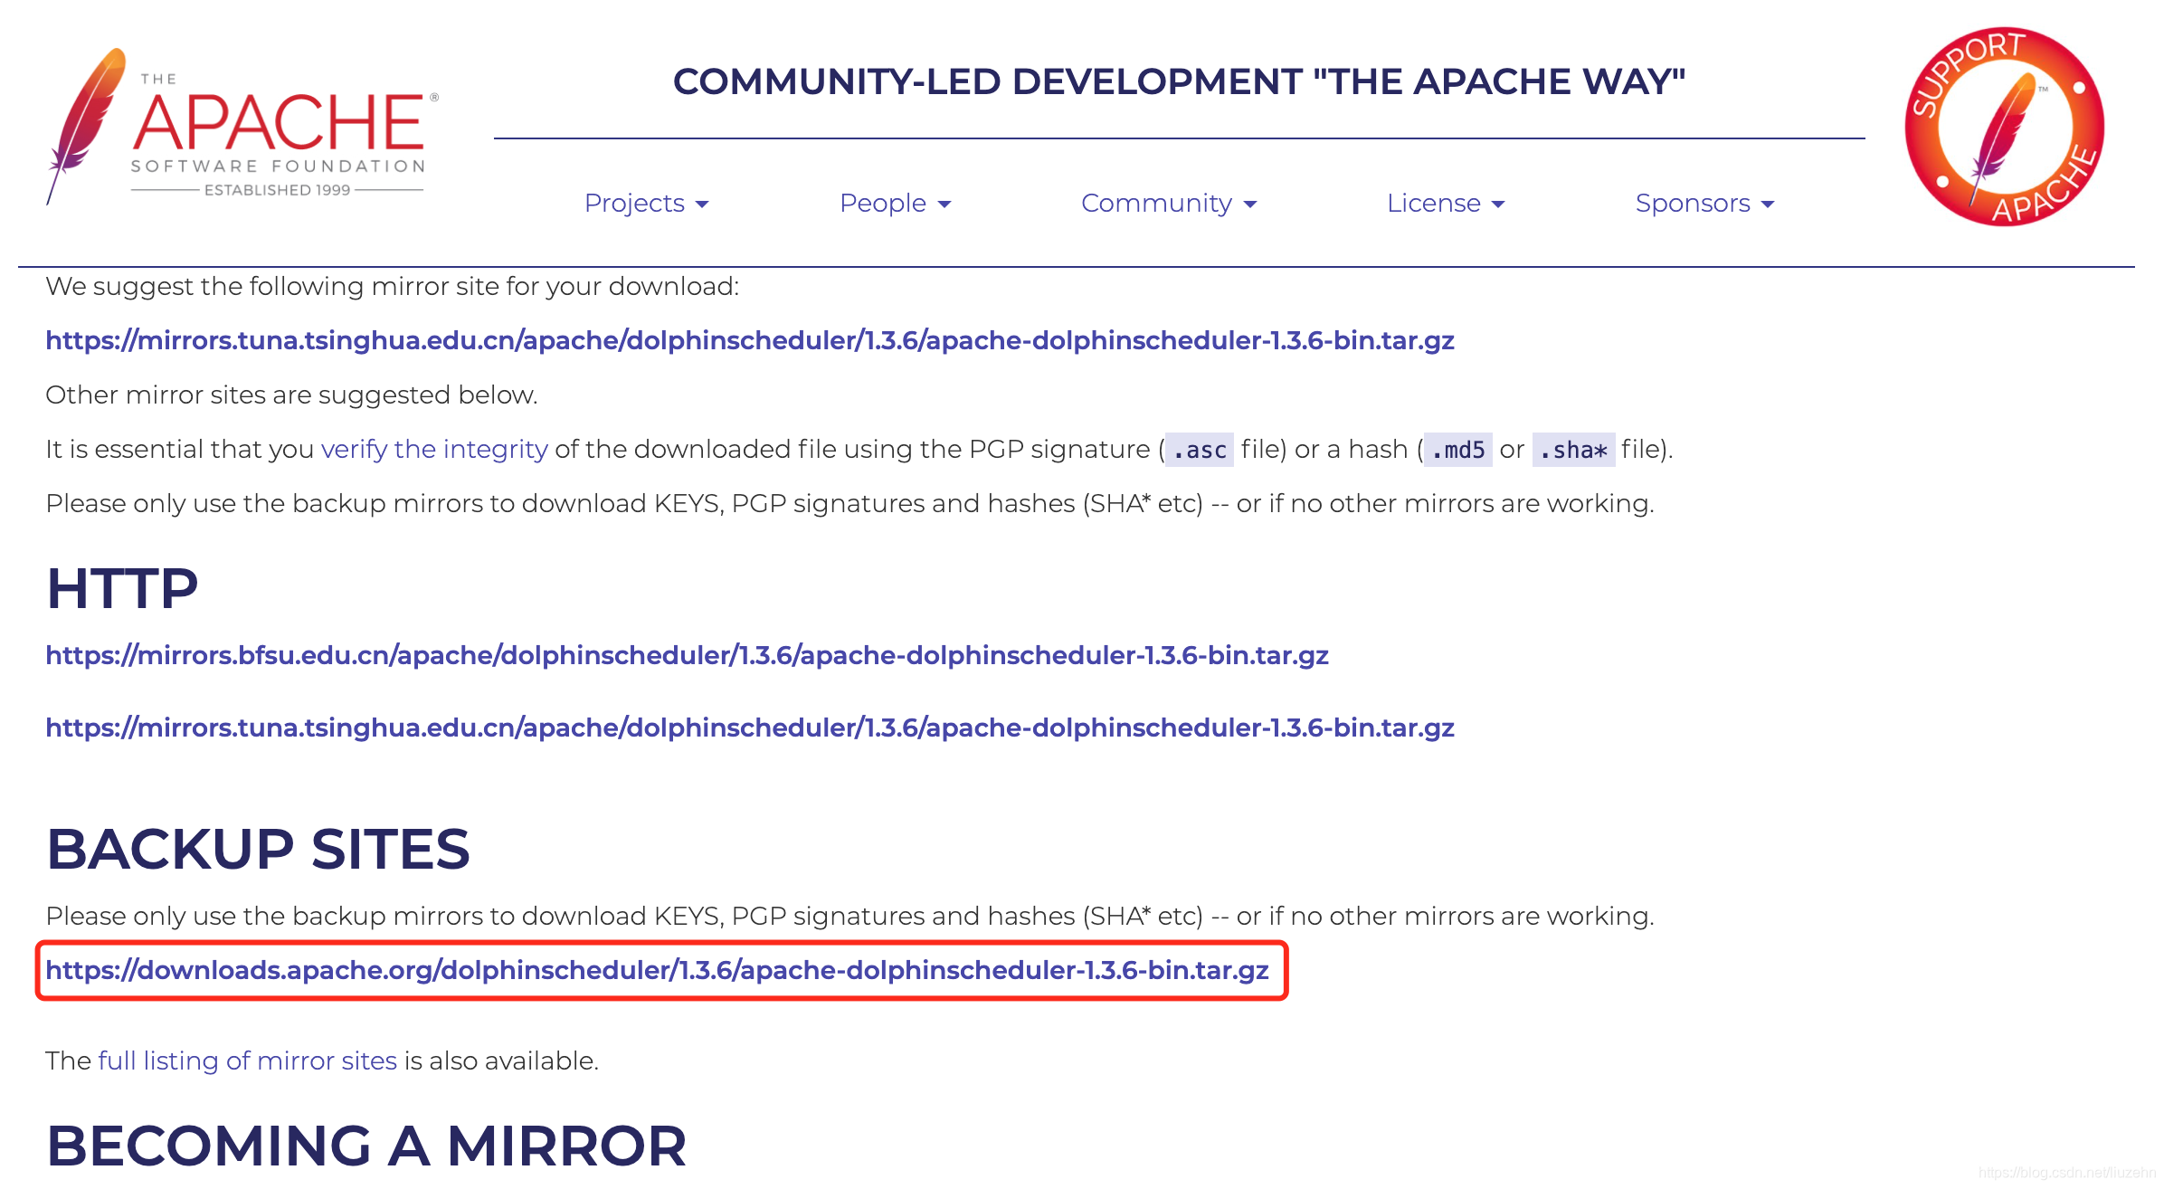Click the HTTP section heading
This screenshot has width=2164, height=1189.
coord(122,590)
